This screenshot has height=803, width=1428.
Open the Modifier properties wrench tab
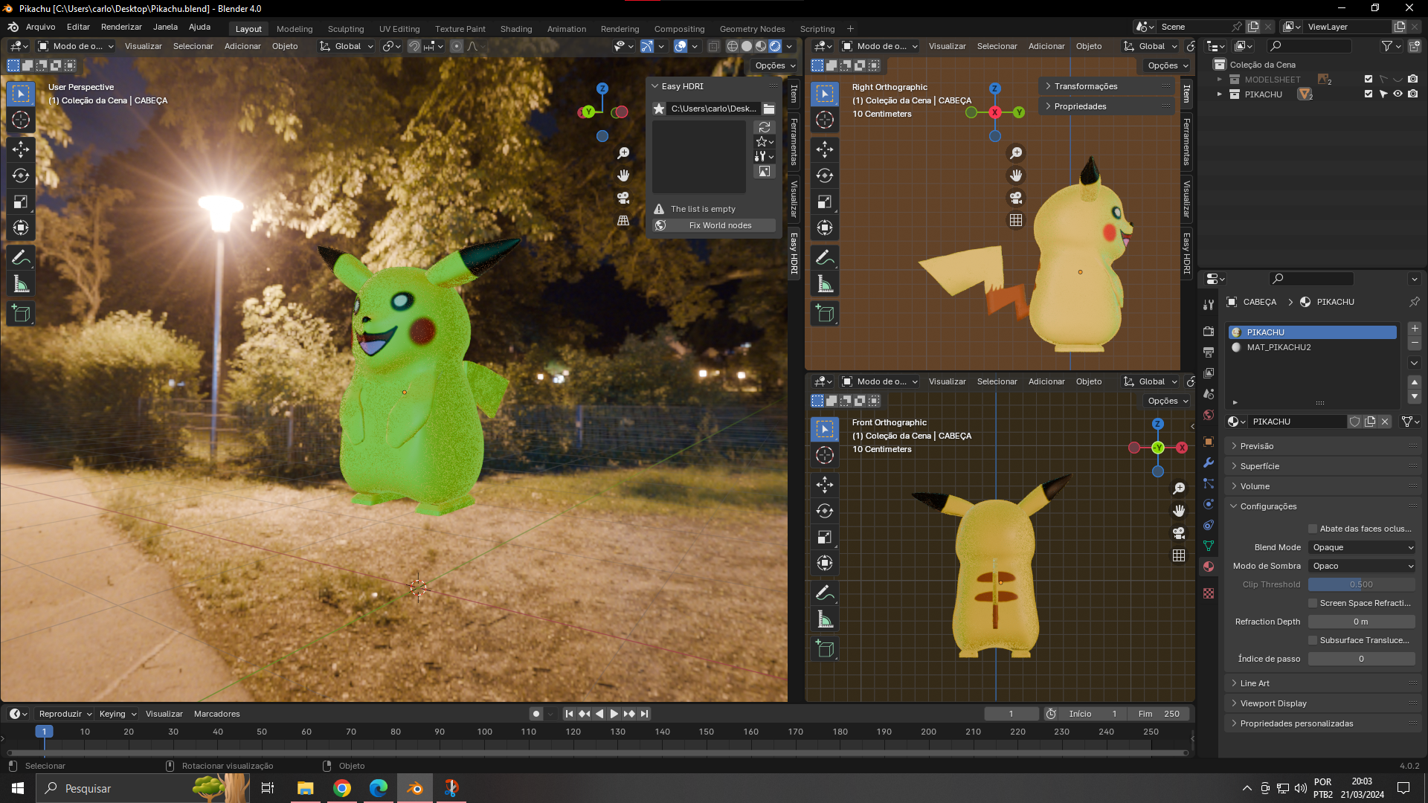click(1209, 462)
